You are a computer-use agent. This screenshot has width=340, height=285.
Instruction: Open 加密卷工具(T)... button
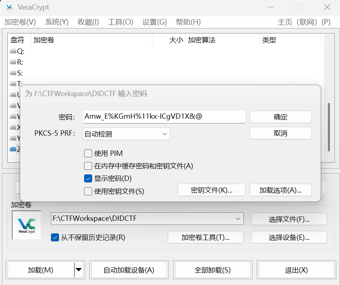[205, 237]
